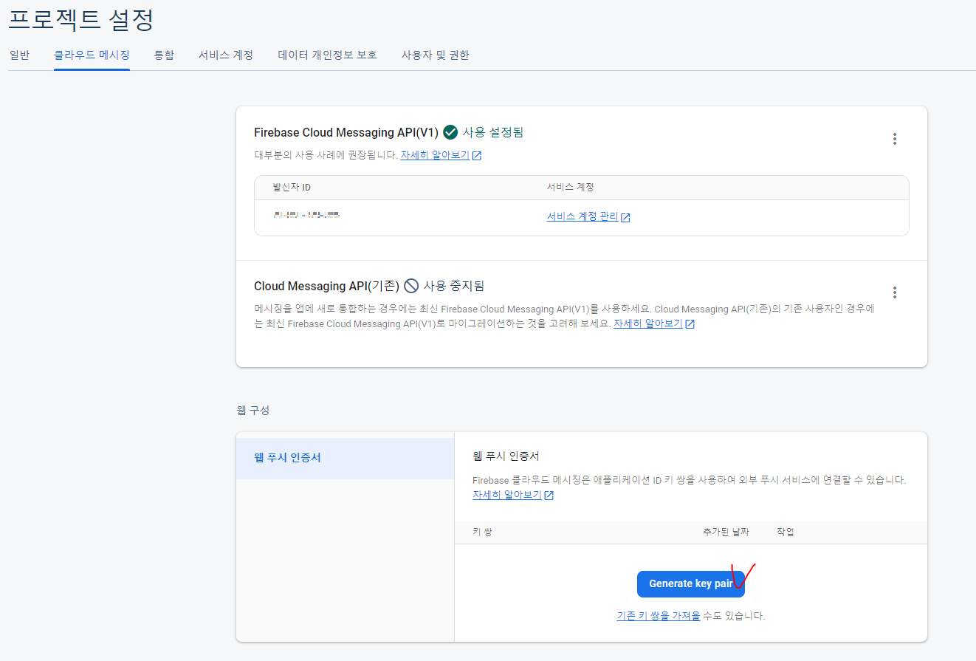Image resolution: width=976 pixels, height=661 pixels.
Task: Click the 프로젝트 설정 page title
Action: [80, 18]
